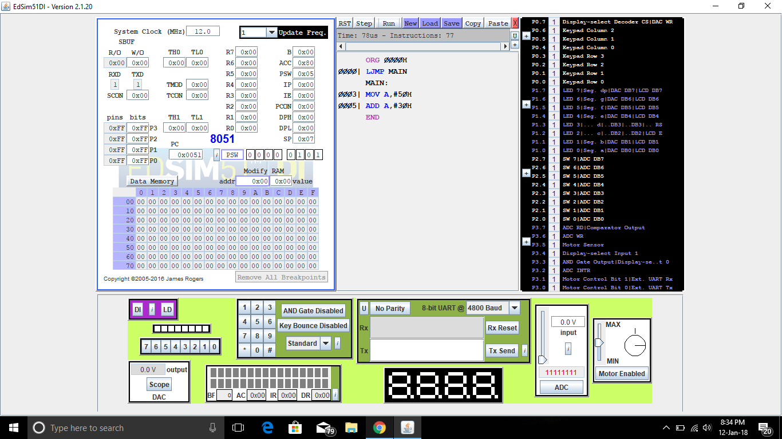Click the Rx Reset button

click(502, 328)
